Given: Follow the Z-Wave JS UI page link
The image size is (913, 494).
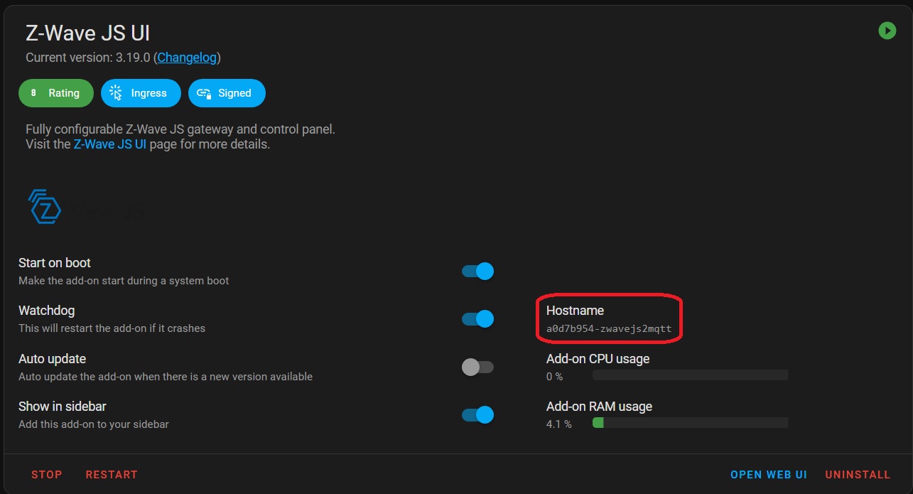Looking at the screenshot, I should (x=109, y=144).
